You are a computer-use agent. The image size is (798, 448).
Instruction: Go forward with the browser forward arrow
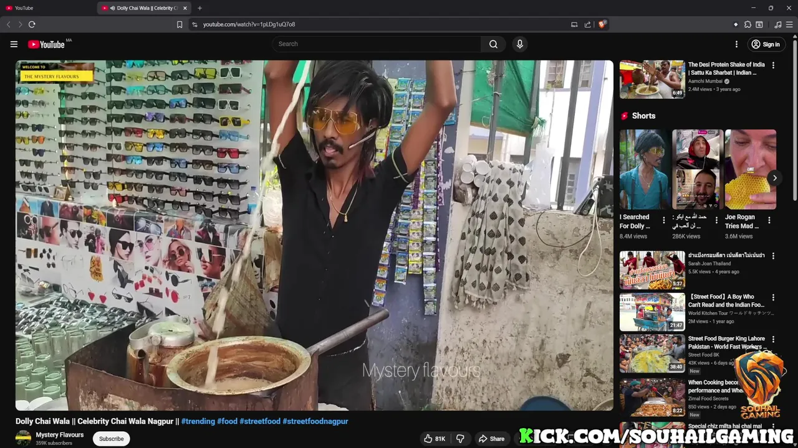[x=20, y=24]
